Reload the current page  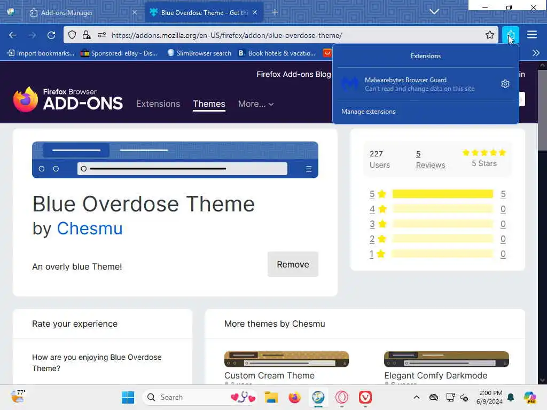pyautogui.click(x=51, y=35)
